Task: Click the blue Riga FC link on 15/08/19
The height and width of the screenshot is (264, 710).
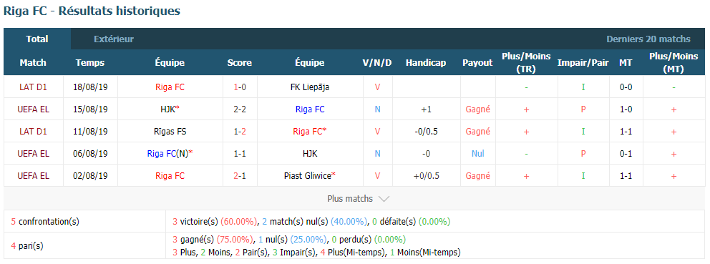Action: click(310, 109)
